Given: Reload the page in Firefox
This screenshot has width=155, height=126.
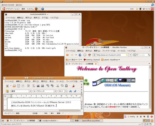Looking at the screenshot, I should (80, 55).
